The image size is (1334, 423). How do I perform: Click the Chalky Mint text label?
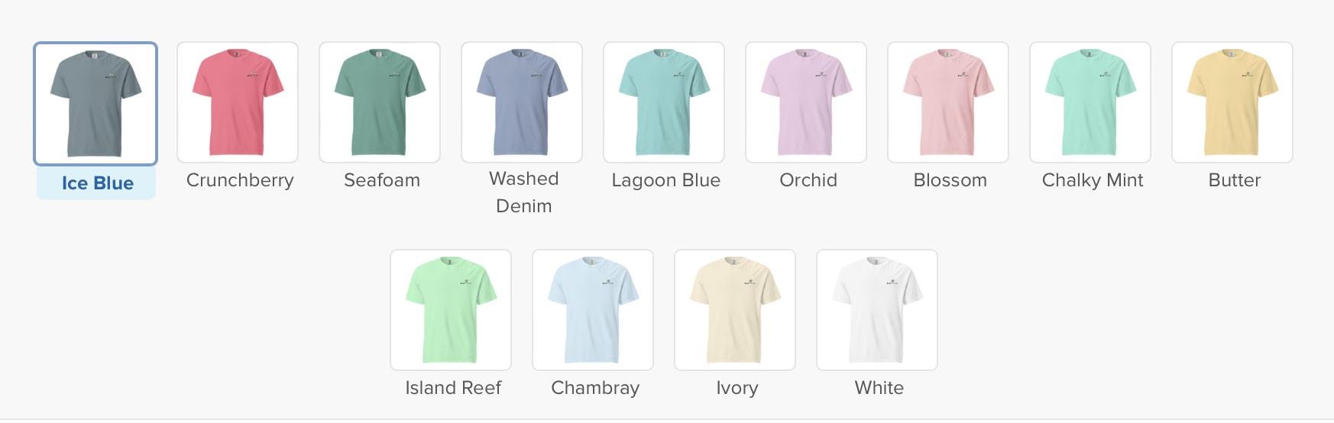pyautogui.click(x=1093, y=180)
